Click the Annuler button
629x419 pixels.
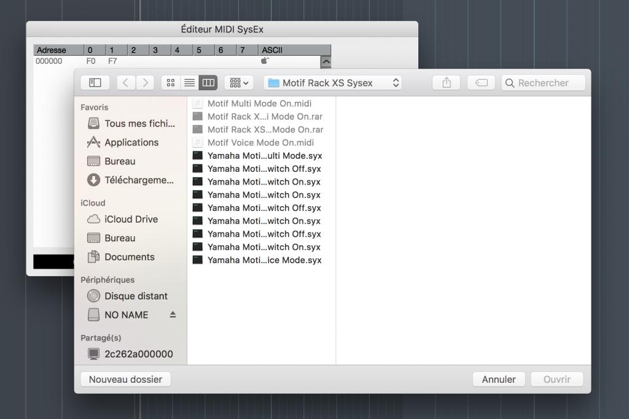click(x=499, y=379)
